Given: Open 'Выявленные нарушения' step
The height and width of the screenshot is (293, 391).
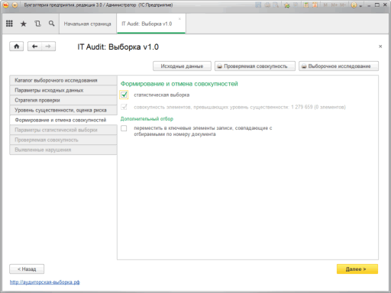Looking at the screenshot, I should [63, 150].
